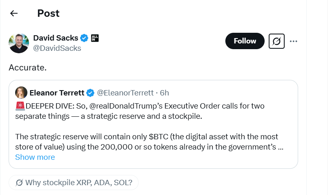
Task: Ask Grok "Why stockpile XRP, ADA, SOL?"
Action: coord(74,183)
